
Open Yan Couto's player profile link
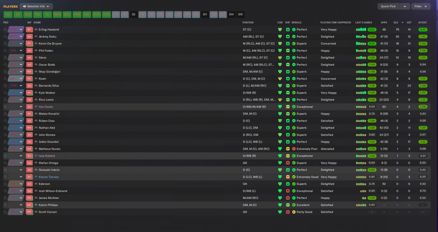(46, 107)
